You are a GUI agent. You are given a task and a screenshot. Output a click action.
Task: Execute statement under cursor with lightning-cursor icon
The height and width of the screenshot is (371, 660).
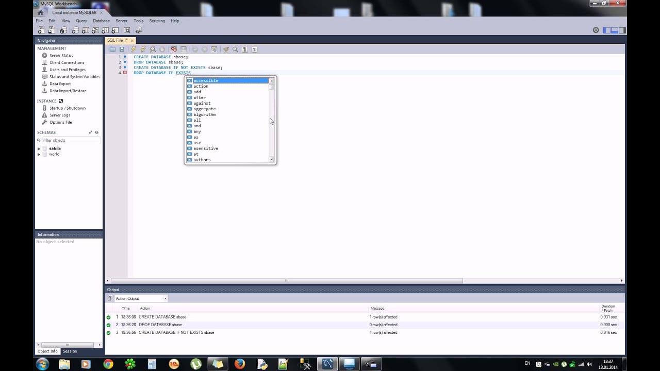coord(143,49)
